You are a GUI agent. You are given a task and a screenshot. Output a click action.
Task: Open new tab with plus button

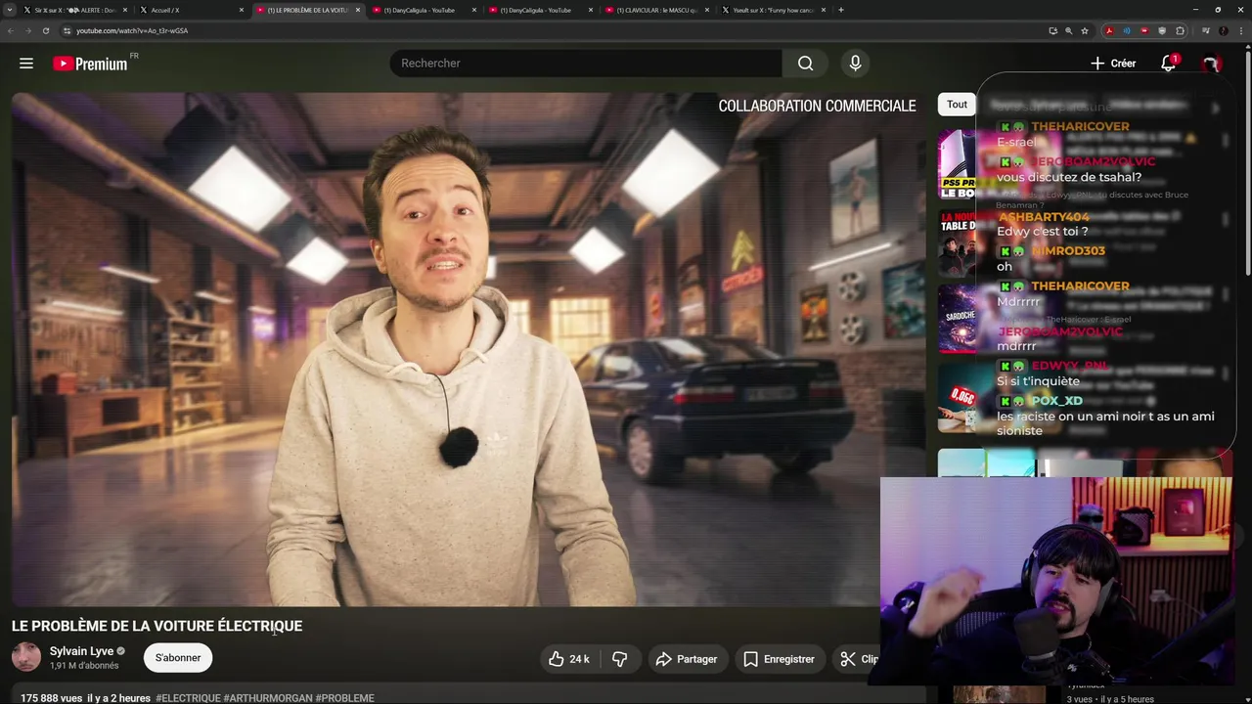tap(841, 10)
